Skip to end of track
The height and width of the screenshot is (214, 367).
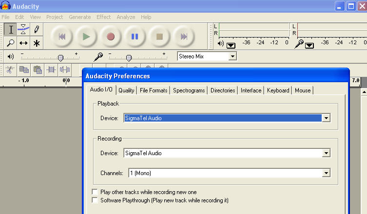pyautogui.click(x=184, y=36)
